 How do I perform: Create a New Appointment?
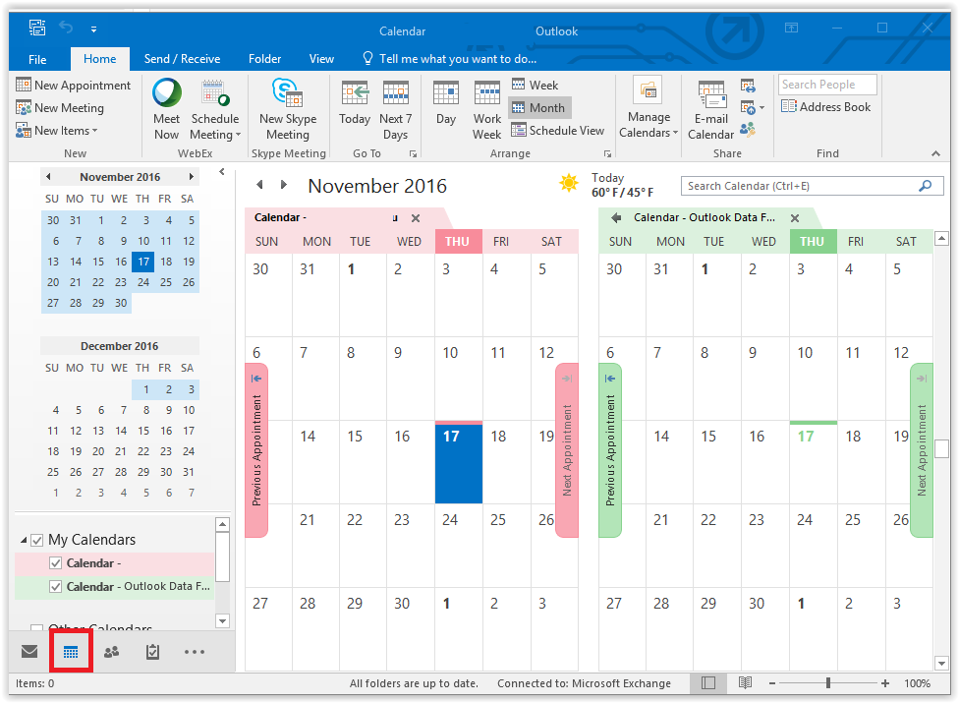coord(74,85)
